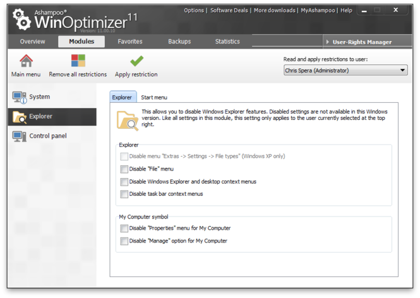The width and height of the screenshot is (420, 298).
Task: Click the large folder magnifier icon
Action: (128, 121)
